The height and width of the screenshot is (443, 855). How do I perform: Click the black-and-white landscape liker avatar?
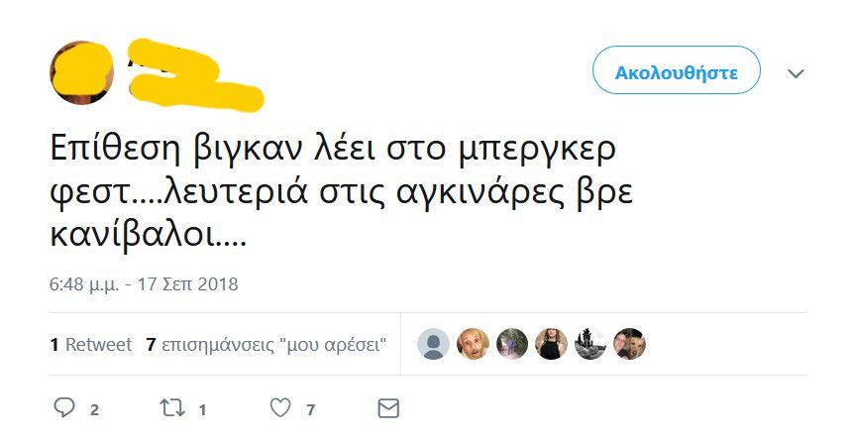pyautogui.click(x=590, y=344)
